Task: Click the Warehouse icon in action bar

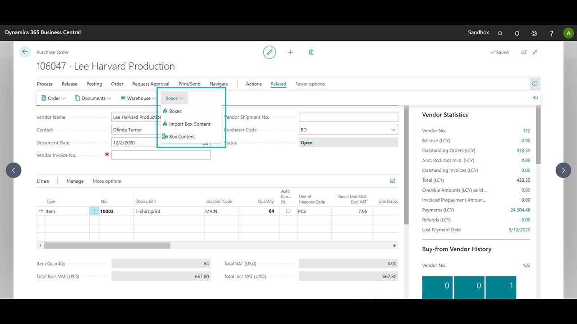Action: pos(123,98)
